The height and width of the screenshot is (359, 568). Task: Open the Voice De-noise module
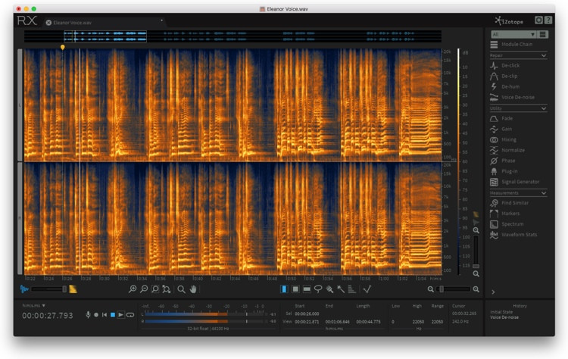517,98
